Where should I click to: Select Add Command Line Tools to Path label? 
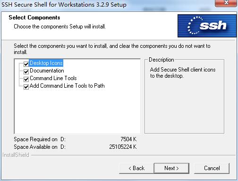67,86
